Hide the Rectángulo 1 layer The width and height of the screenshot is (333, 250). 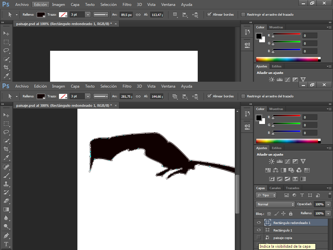pyautogui.click(x=259, y=230)
